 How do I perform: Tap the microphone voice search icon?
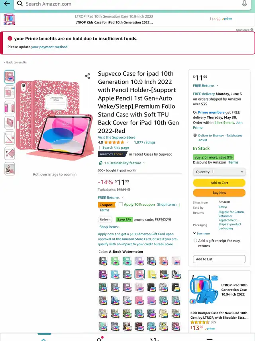tap(244, 3)
